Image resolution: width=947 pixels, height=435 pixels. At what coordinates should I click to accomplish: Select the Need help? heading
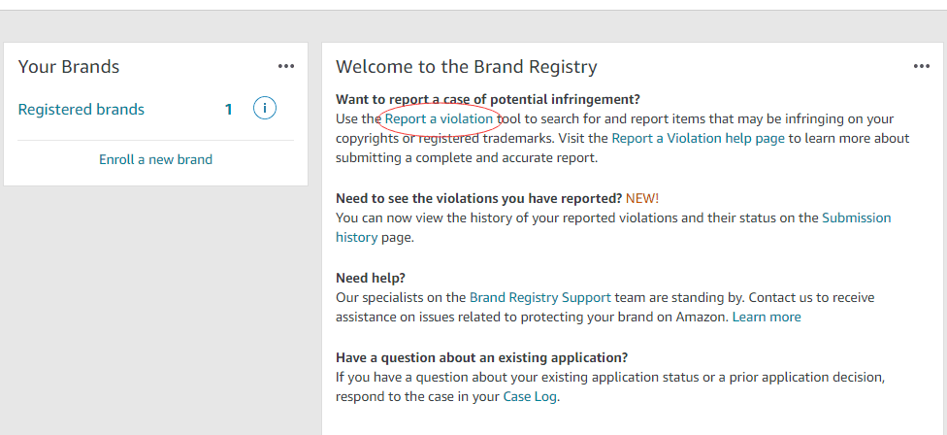(371, 278)
